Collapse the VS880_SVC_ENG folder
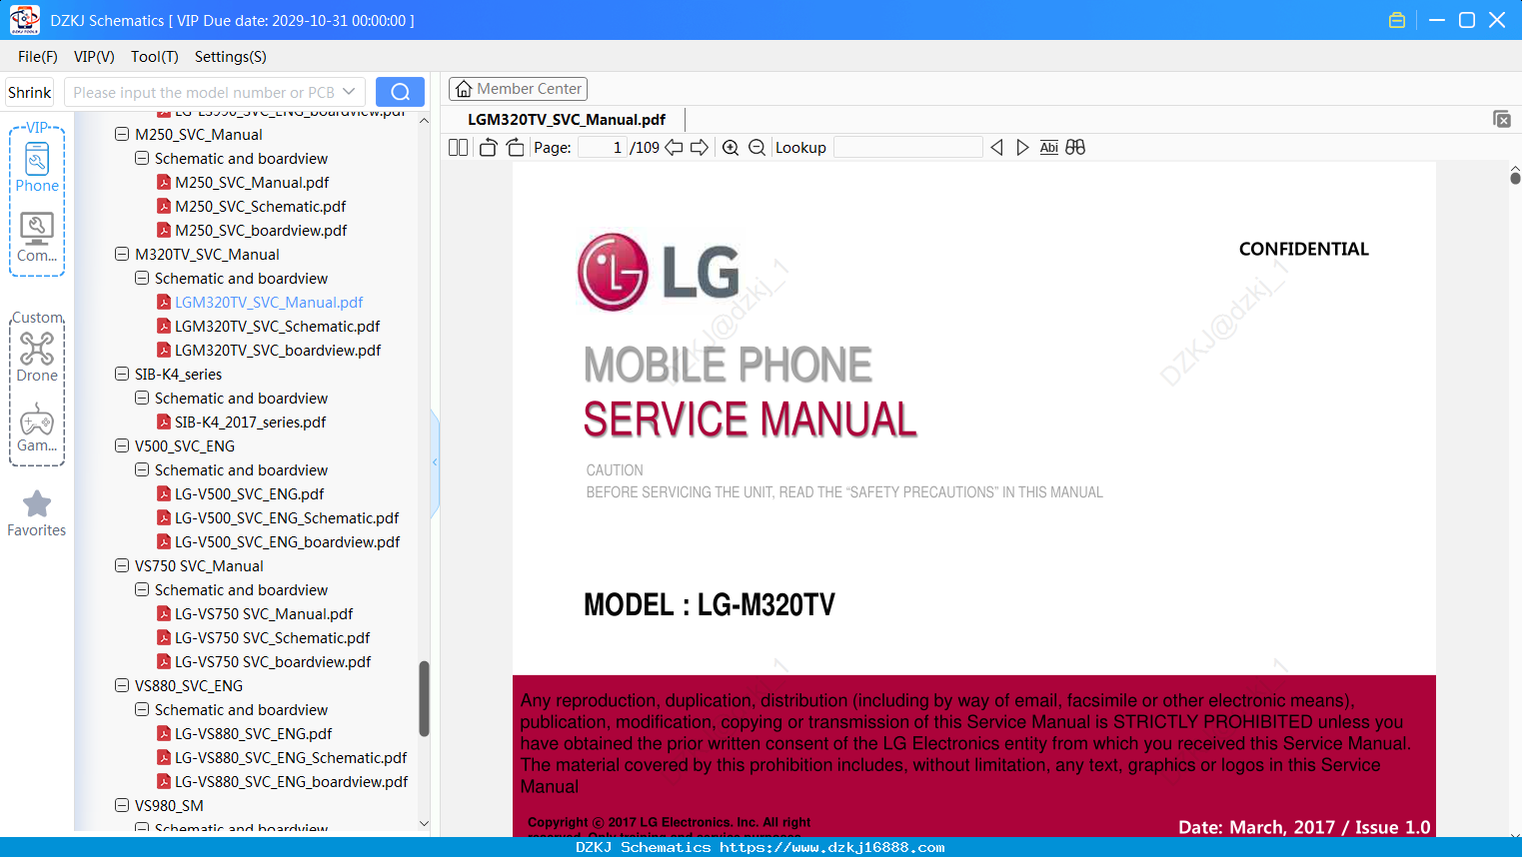This screenshot has width=1522, height=857. [x=122, y=685]
